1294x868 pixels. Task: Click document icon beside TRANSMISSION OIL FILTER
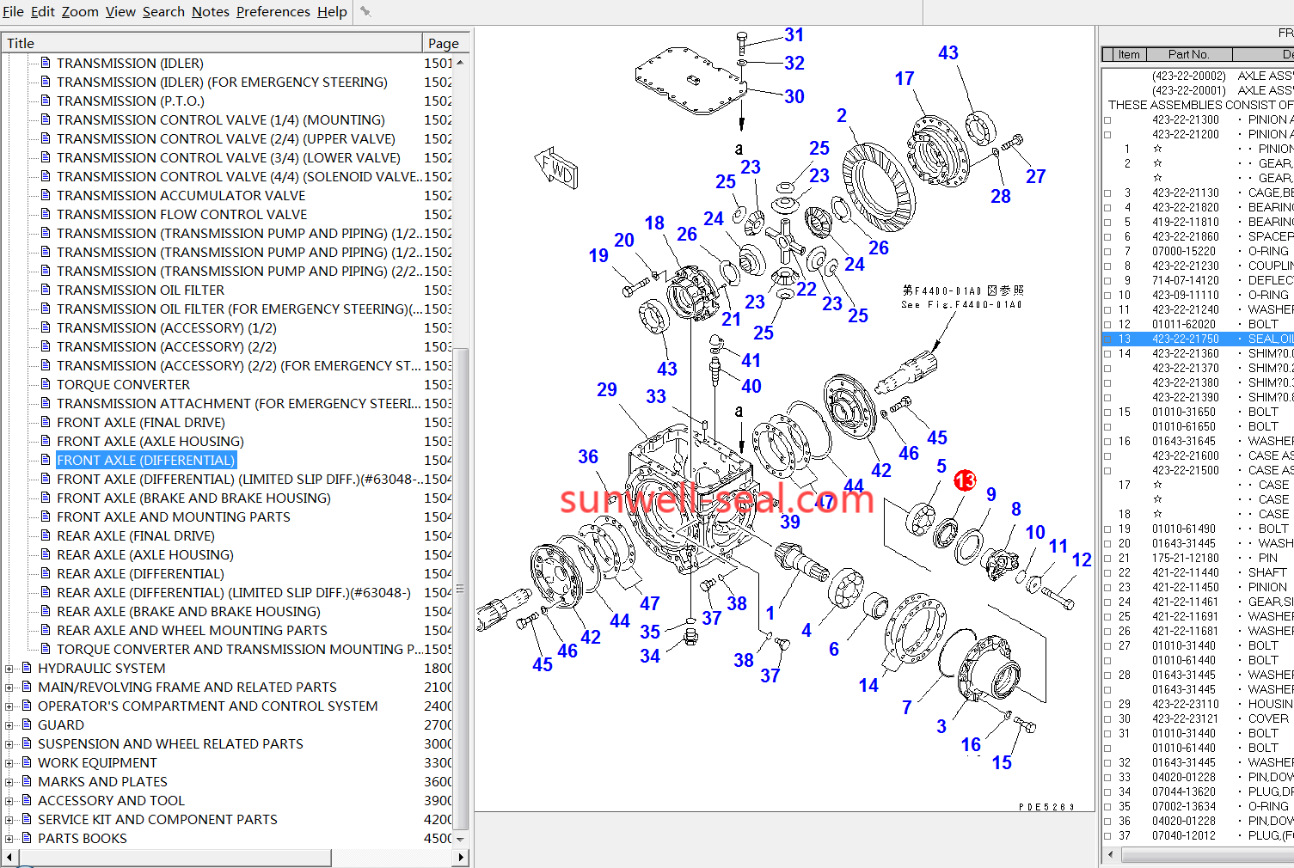(x=46, y=290)
